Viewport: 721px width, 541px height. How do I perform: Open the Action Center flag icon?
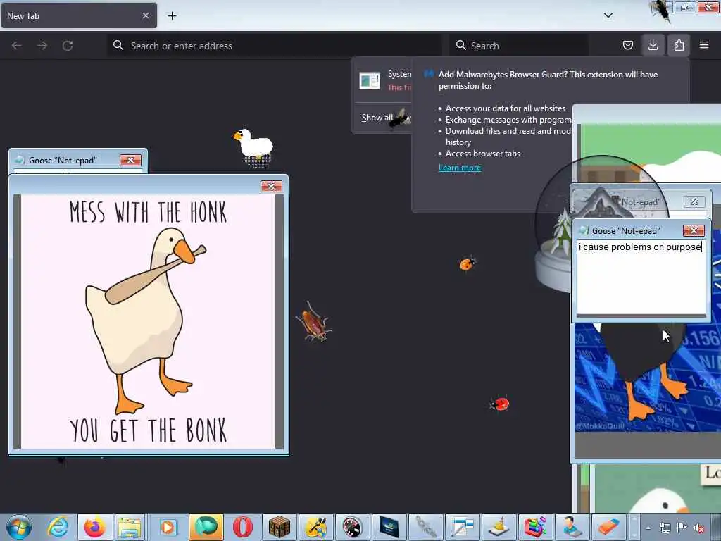(682, 528)
